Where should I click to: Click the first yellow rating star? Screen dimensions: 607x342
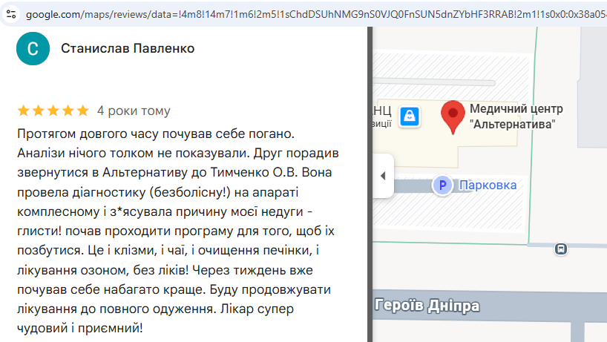pyautogui.click(x=24, y=111)
